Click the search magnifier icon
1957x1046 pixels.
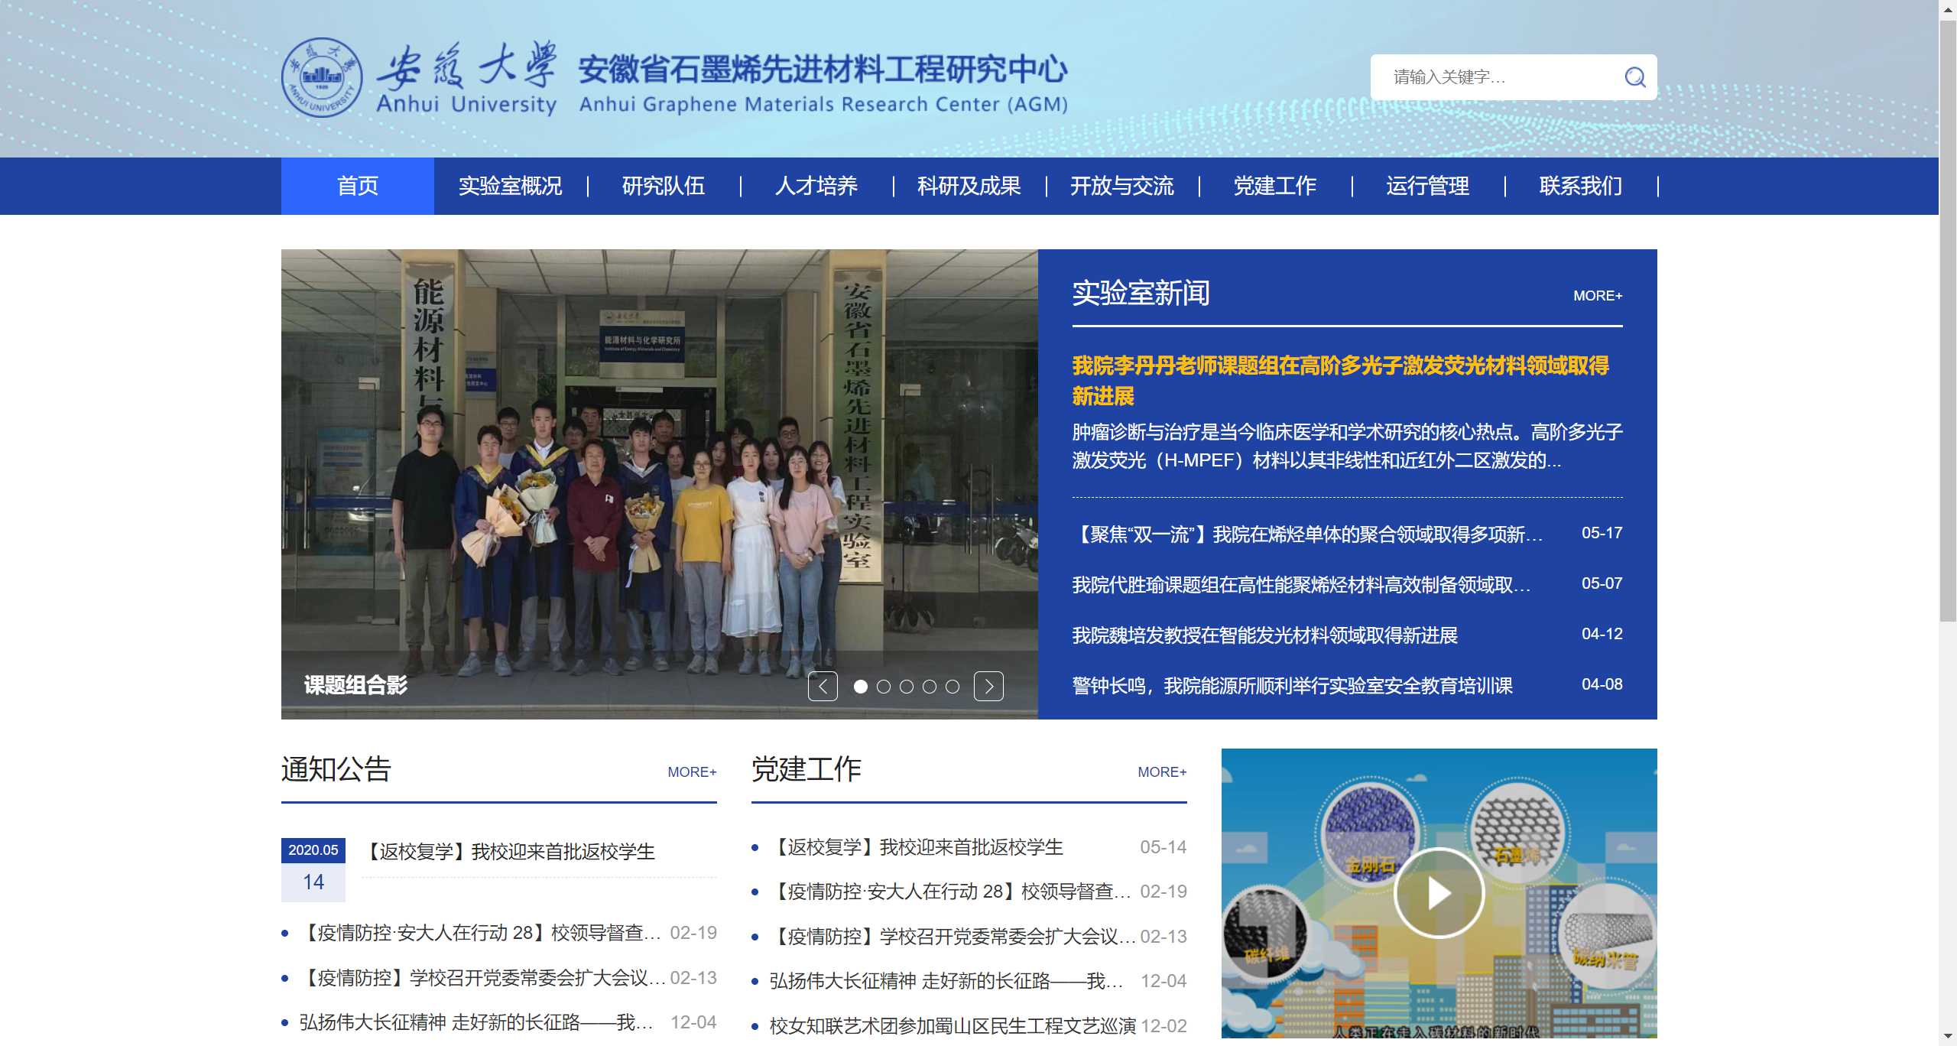pyautogui.click(x=1634, y=77)
